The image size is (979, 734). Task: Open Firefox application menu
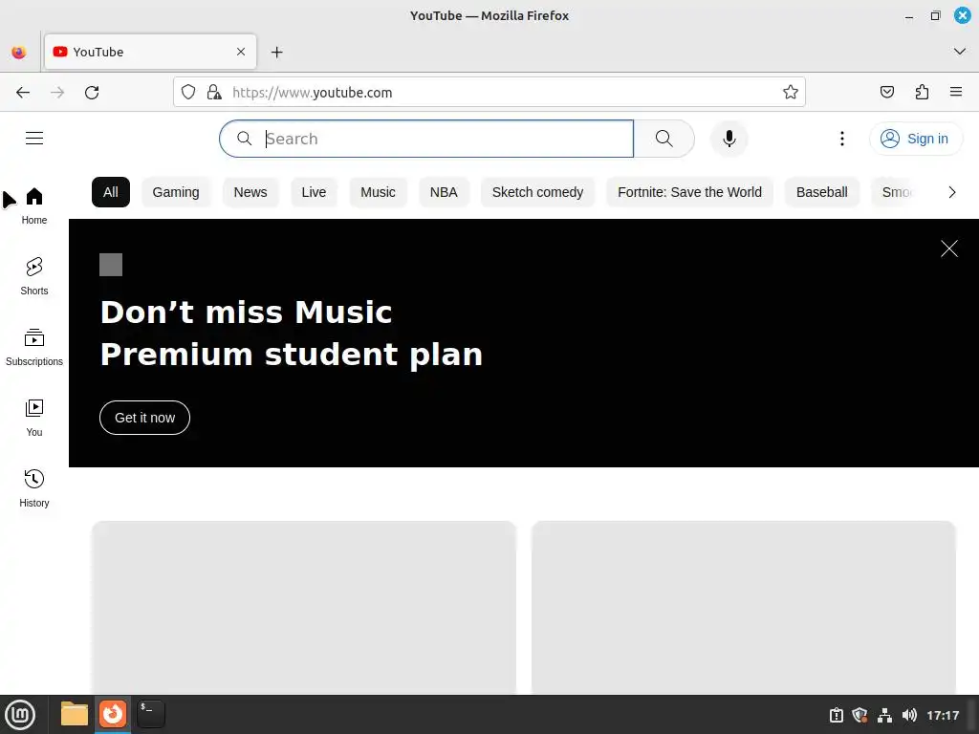[956, 93]
